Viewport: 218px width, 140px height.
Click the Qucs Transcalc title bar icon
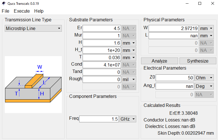coord(4,3)
